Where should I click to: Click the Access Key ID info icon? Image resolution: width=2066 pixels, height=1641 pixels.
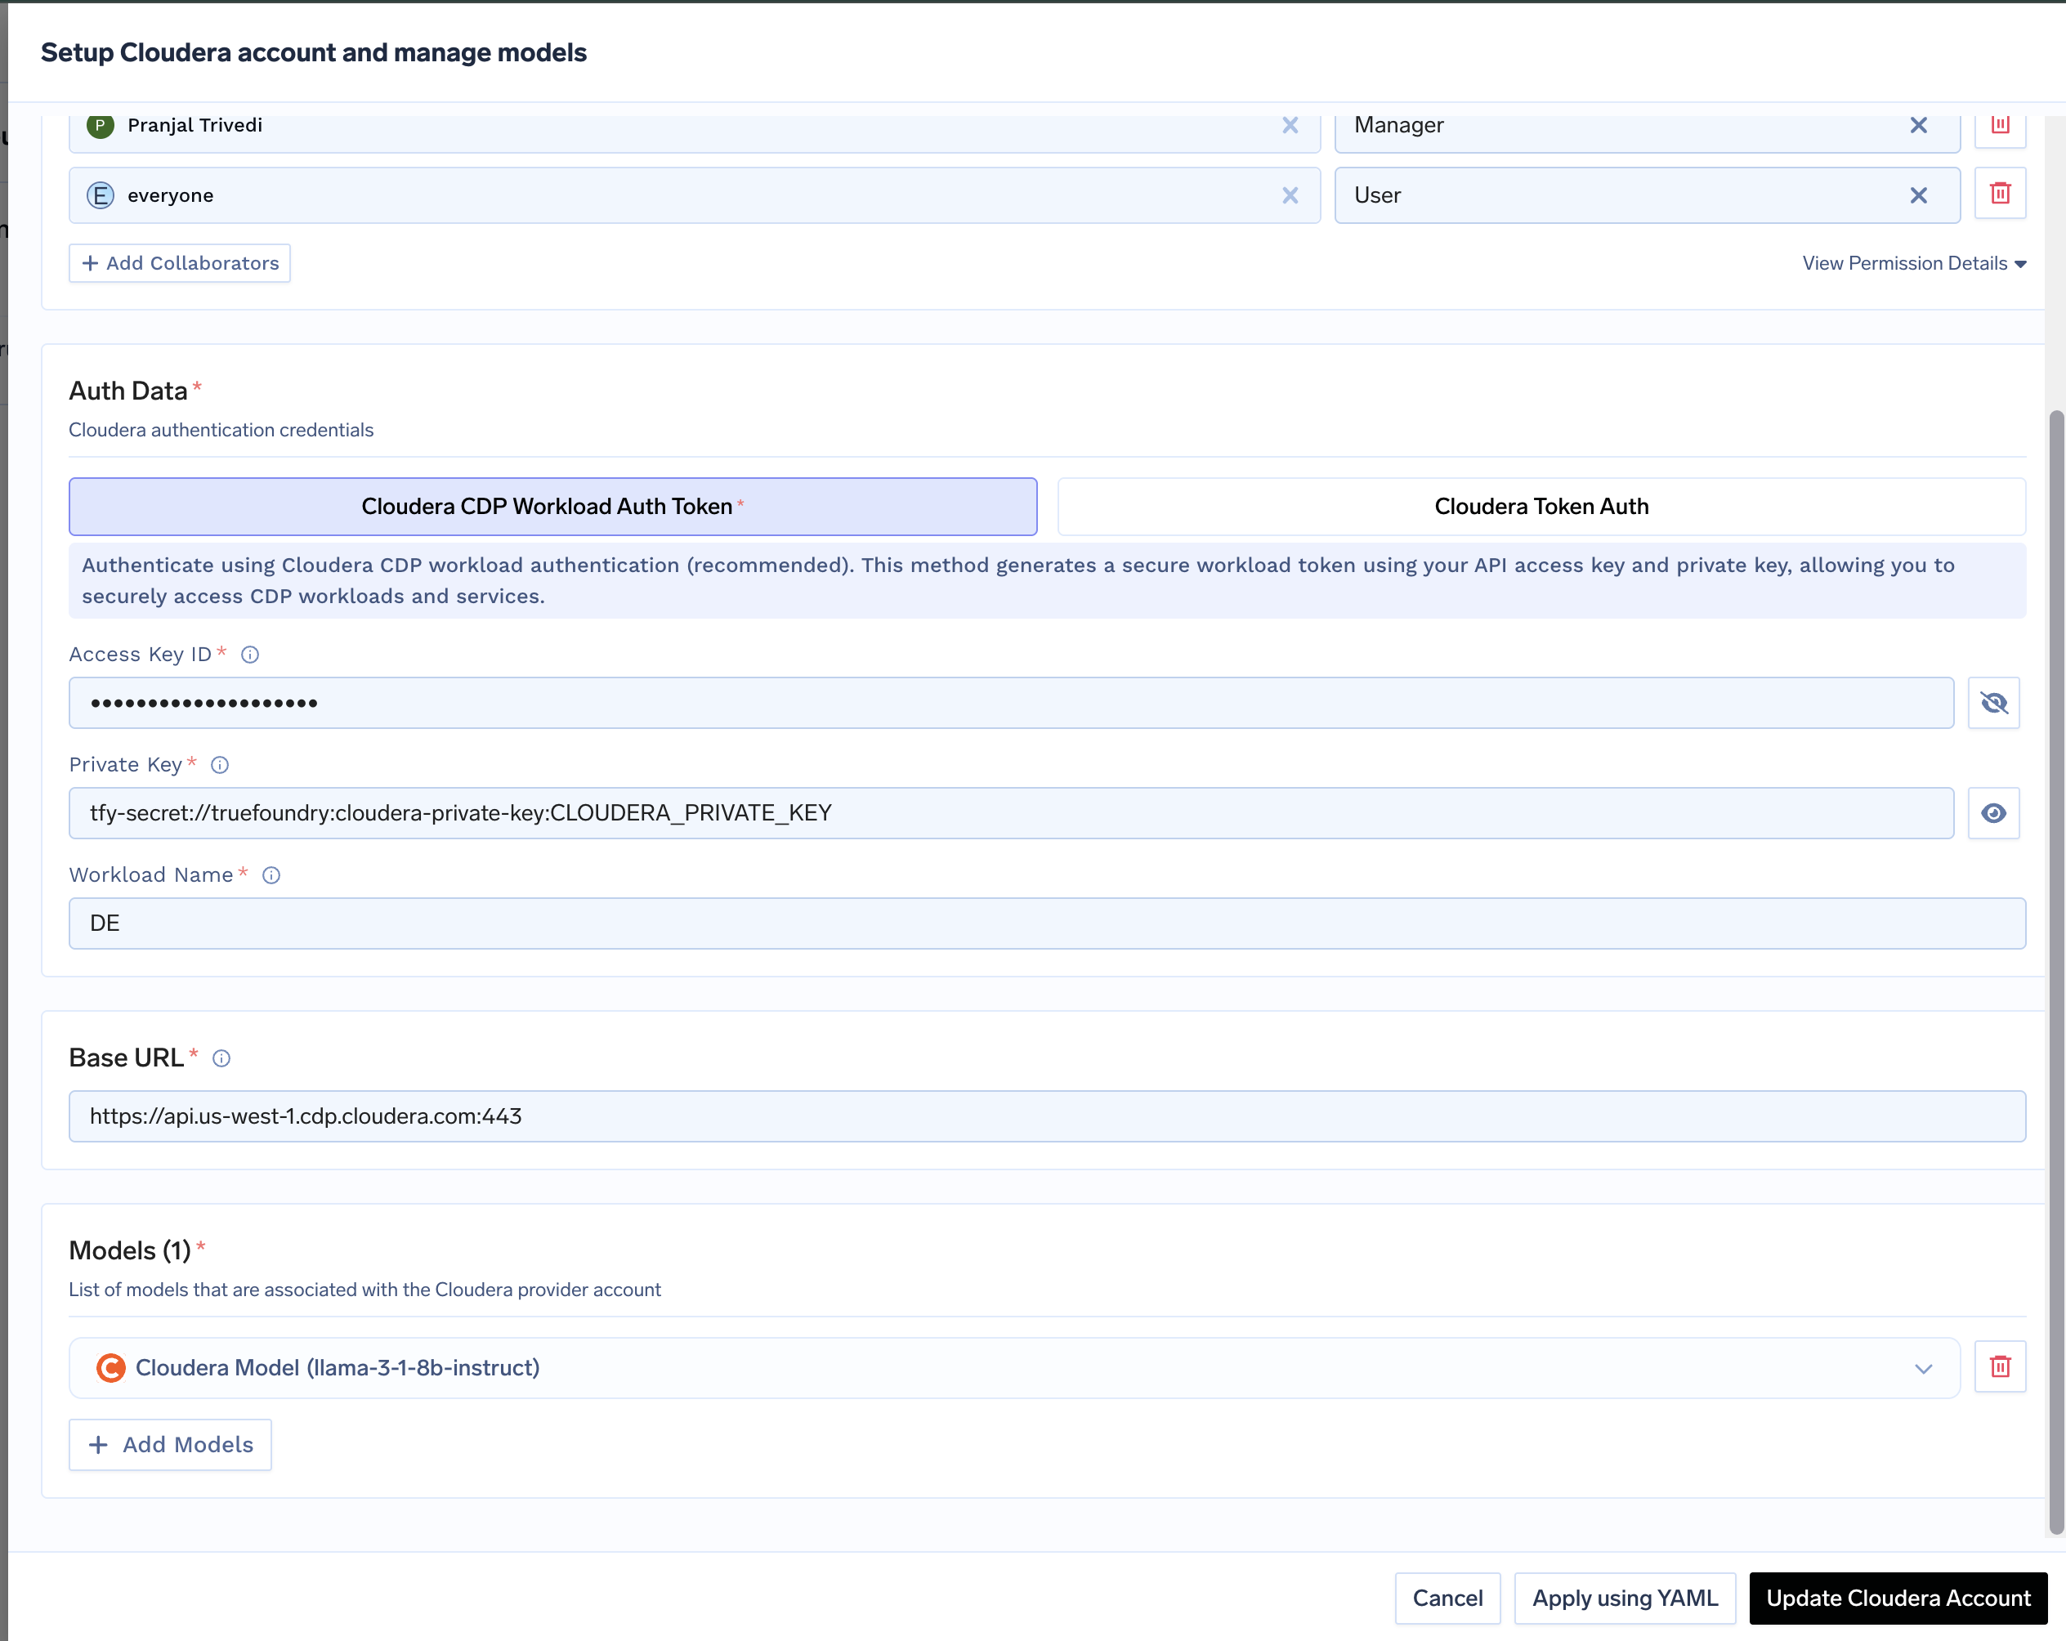250,655
